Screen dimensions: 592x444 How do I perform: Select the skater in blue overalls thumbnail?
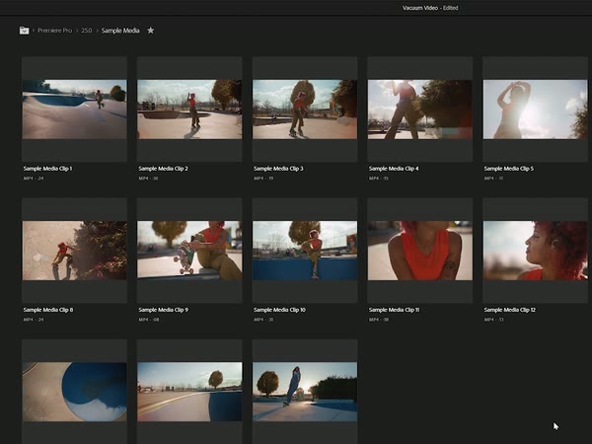[305, 392]
